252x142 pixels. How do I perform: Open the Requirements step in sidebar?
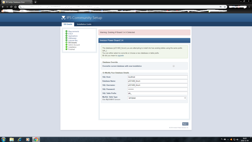(x=74, y=31)
